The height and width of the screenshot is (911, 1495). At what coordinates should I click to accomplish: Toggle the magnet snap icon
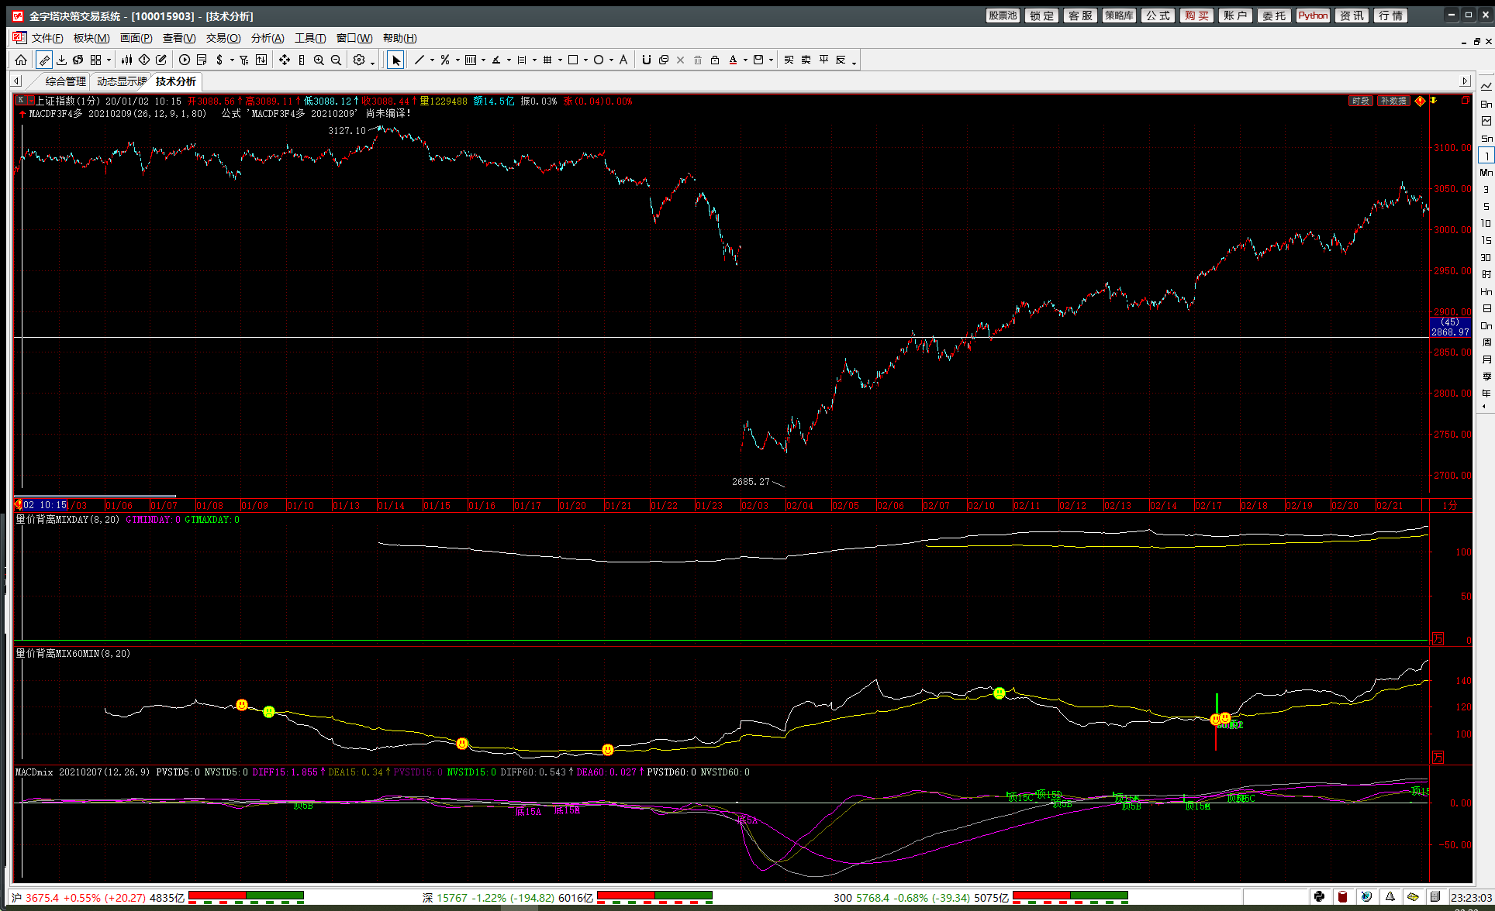click(x=647, y=60)
